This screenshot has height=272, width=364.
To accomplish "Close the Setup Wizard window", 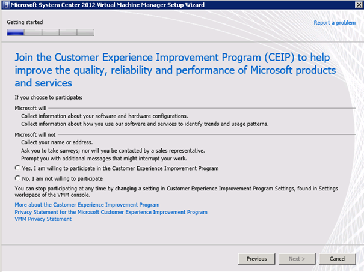I will (x=359, y=5).
